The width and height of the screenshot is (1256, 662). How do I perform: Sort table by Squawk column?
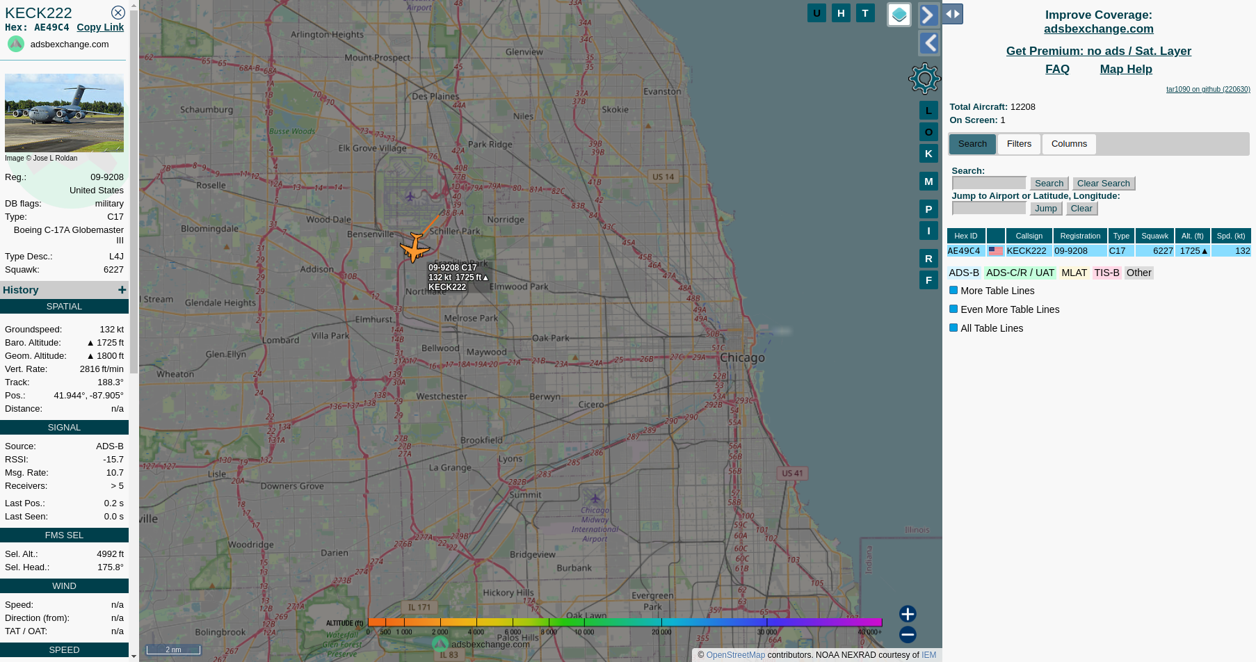tap(1155, 236)
